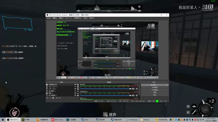
Task: Click the day-night progress marker at top
Action: pyautogui.click(x=109, y=11)
